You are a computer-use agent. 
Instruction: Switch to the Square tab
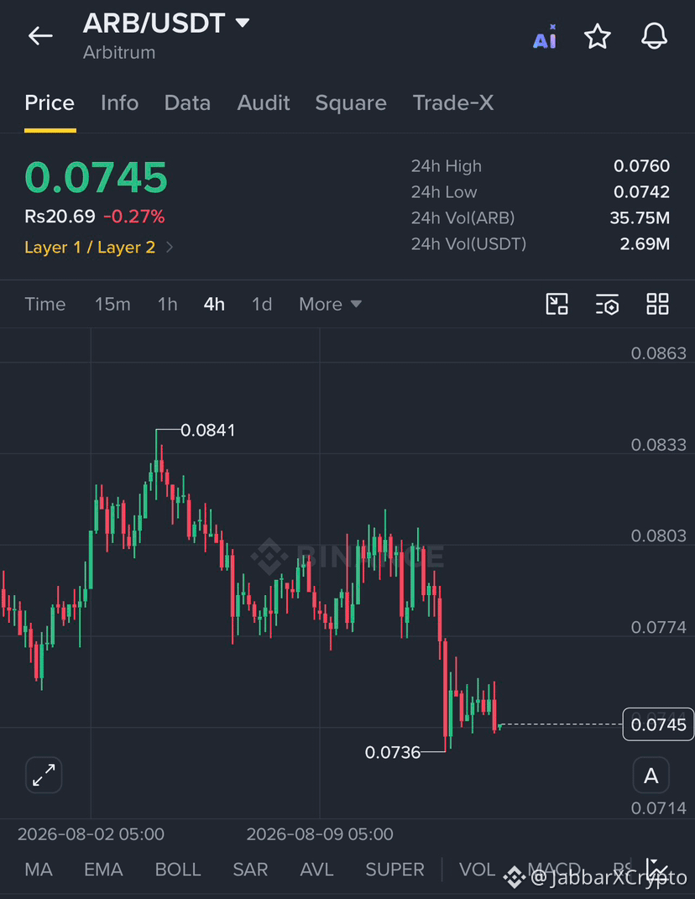tap(350, 103)
